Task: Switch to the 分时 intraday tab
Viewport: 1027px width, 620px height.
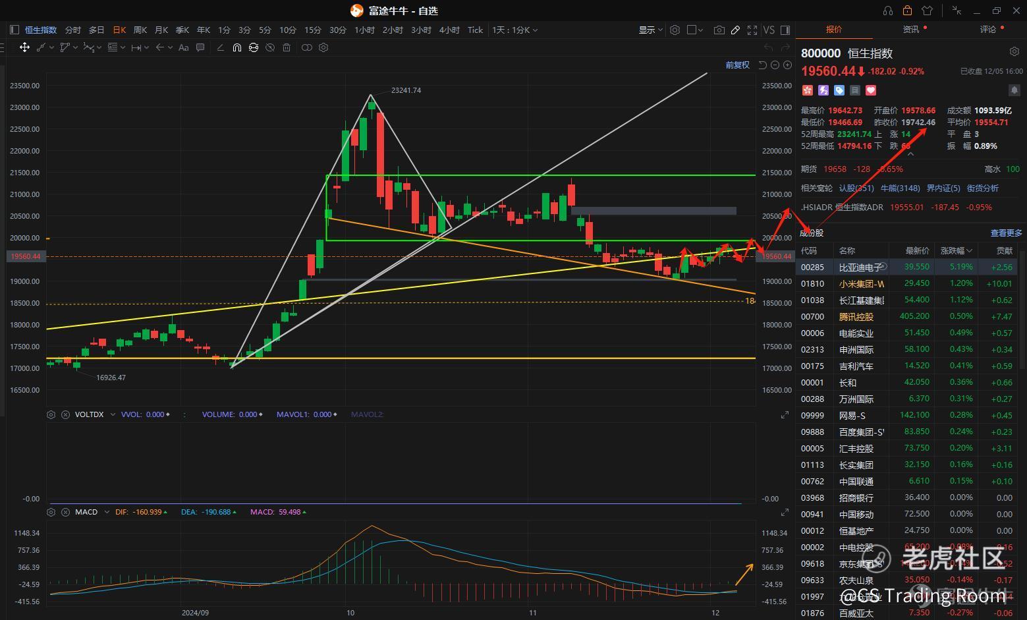Action: coord(73,30)
